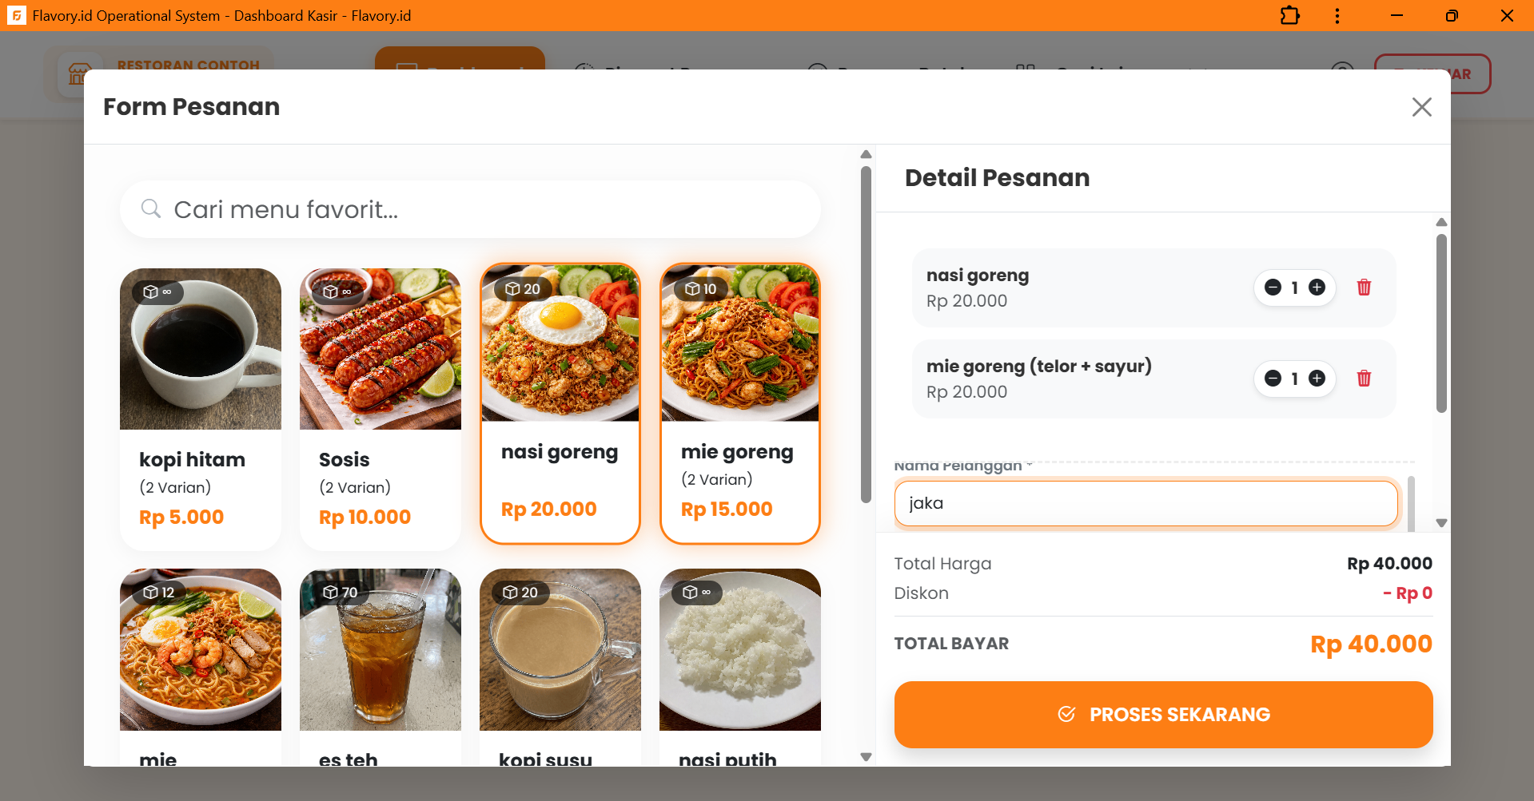Click the trash icon beside mie goreng (telor + sayur)
This screenshot has width=1534, height=801.
(x=1364, y=379)
